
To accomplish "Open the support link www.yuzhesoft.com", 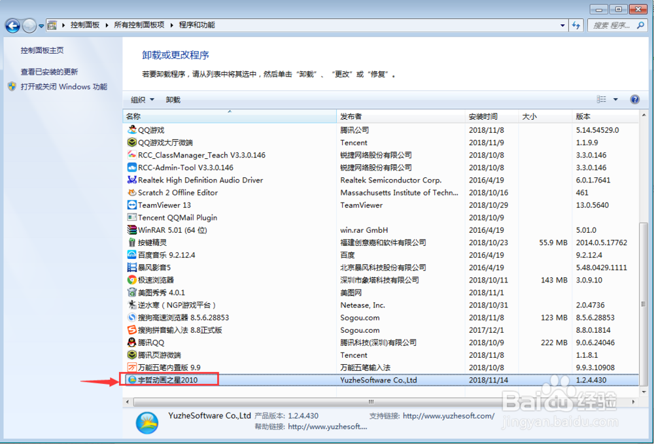I will click(x=449, y=416).
